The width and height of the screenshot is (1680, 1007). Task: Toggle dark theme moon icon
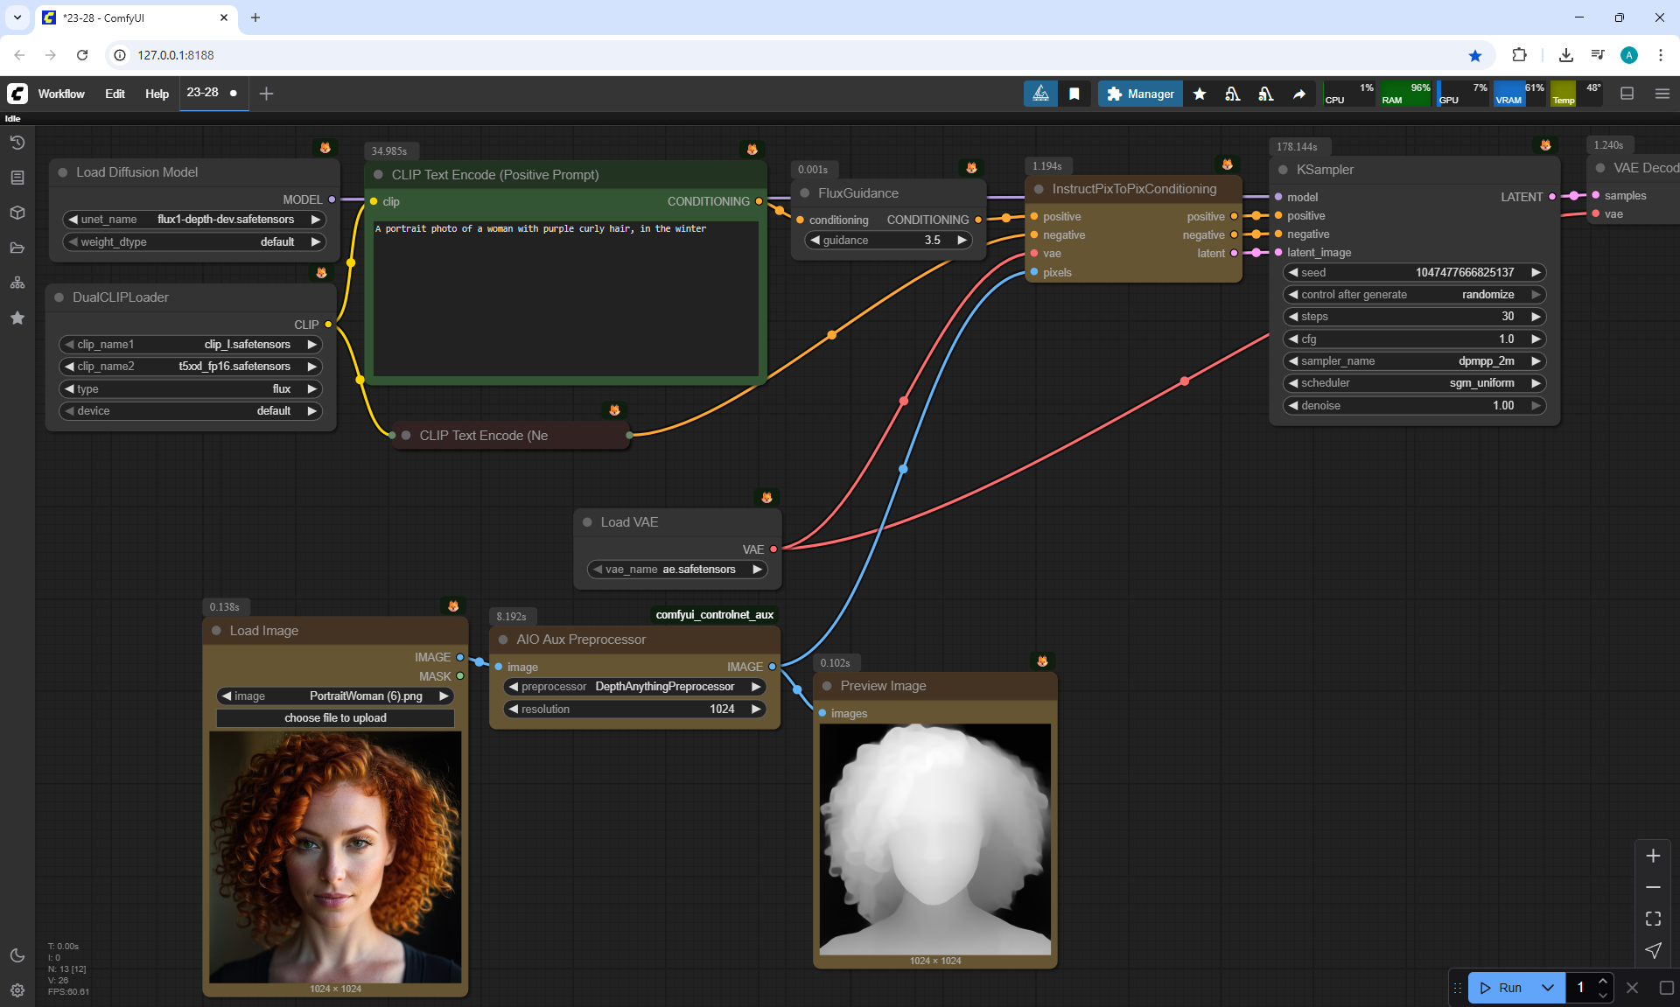(x=17, y=955)
